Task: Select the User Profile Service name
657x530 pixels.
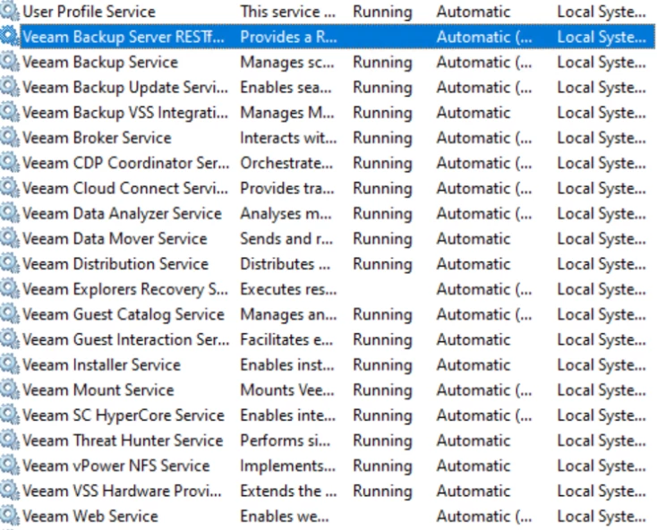Action: point(89,12)
